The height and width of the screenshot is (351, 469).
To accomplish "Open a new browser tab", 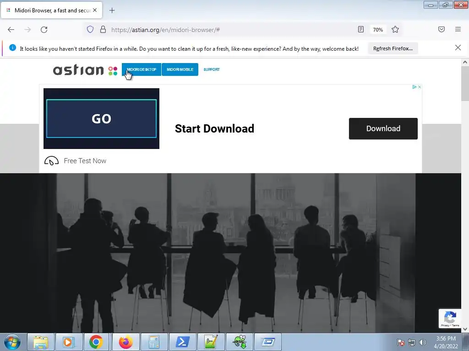I will point(112,11).
